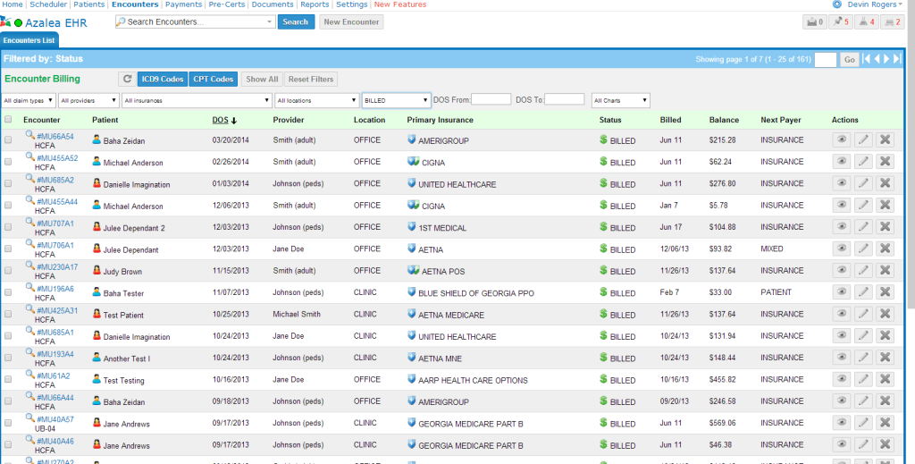Screen dimensions: 915x464
Task: Edit the Test Patient encounter #MU425A31
Action: pyautogui.click(x=863, y=314)
